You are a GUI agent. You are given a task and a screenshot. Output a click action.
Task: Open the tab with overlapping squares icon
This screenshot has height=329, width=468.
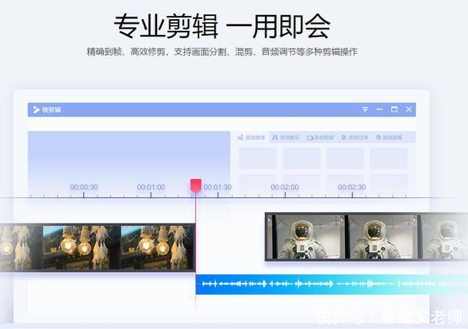point(355,137)
